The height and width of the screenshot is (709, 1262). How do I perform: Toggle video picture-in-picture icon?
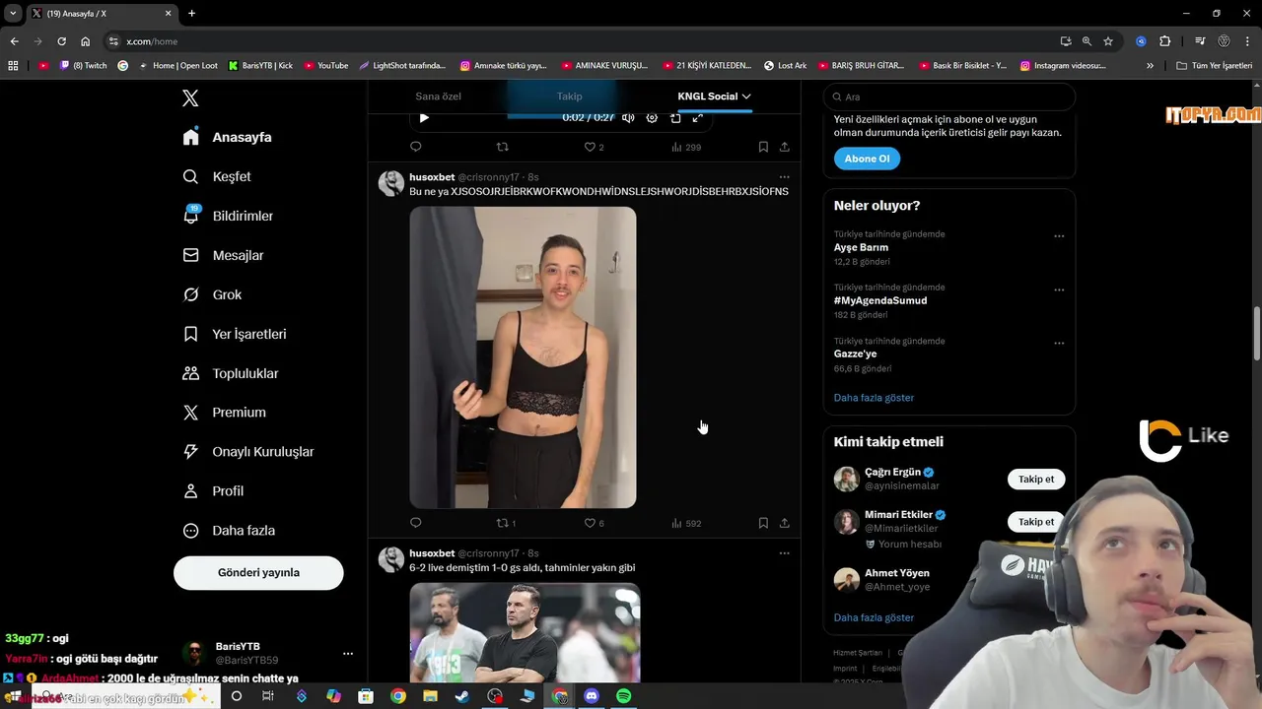(x=675, y=118)
